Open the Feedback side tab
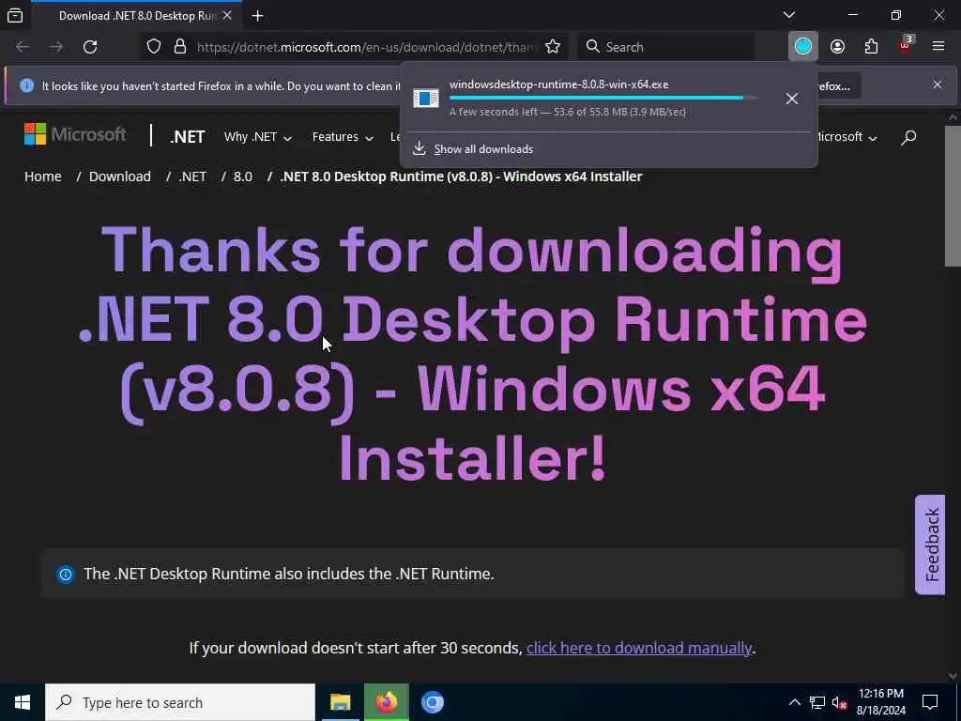Image resolution: width=961 pixels, height=721 pixels. (x=930, y=545)
